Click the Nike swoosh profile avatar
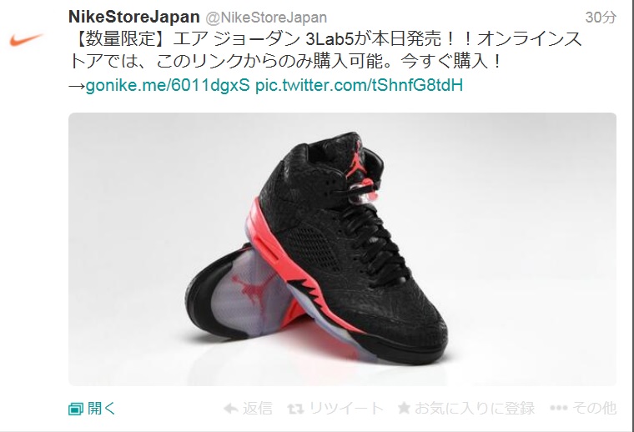634x432 pixels. pyautogui.click(x=26, y=39)
